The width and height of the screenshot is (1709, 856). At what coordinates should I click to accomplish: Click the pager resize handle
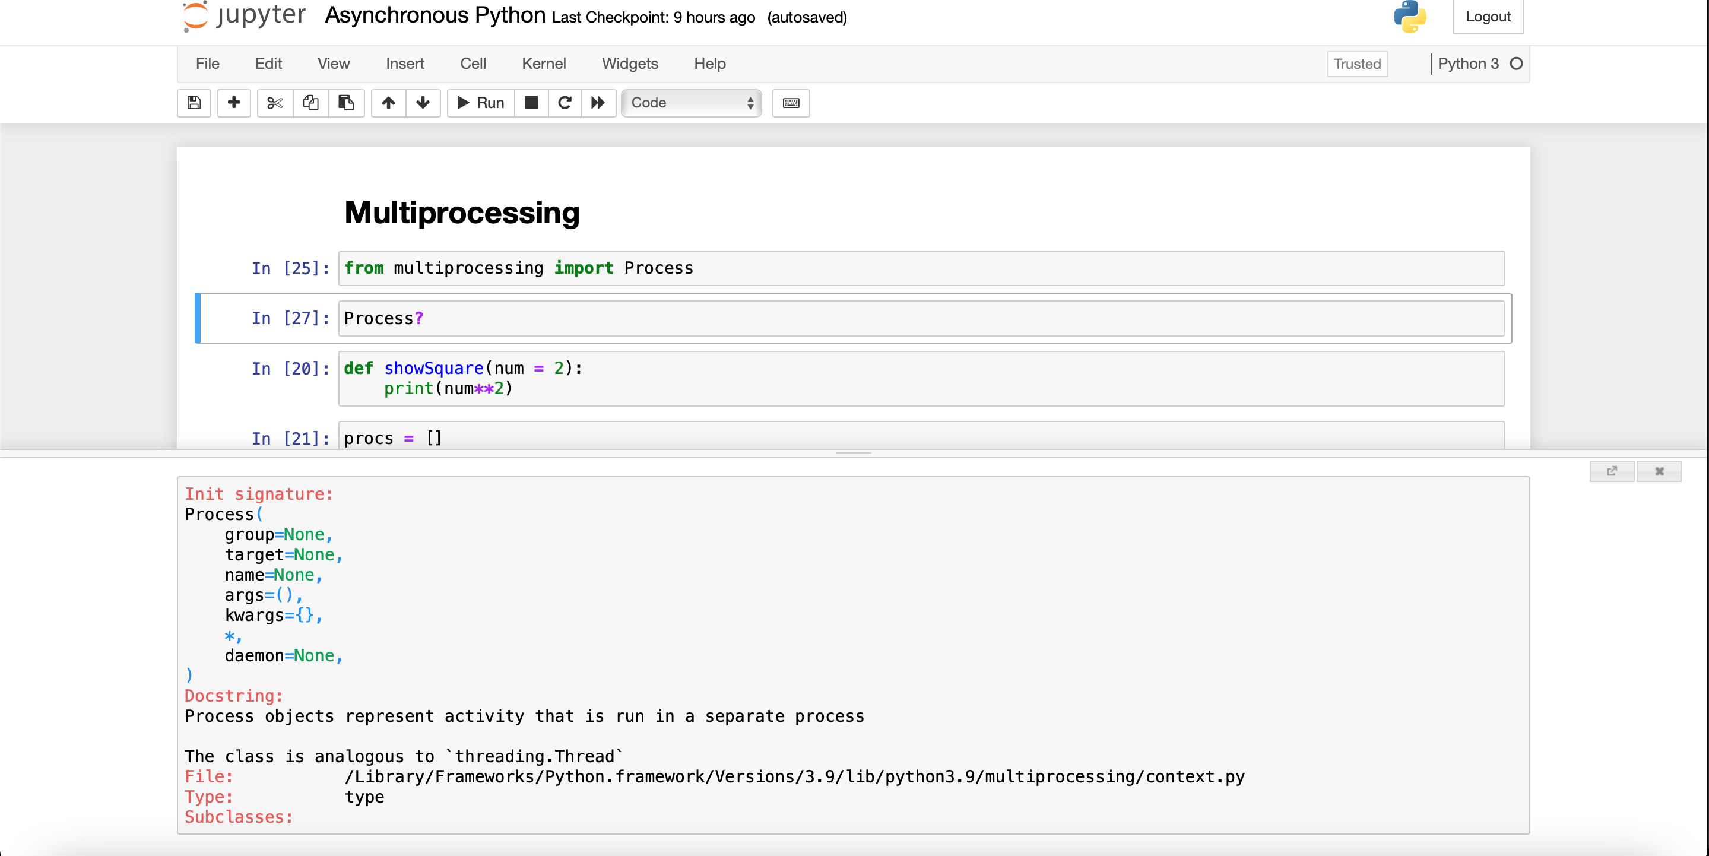(854, 453)
